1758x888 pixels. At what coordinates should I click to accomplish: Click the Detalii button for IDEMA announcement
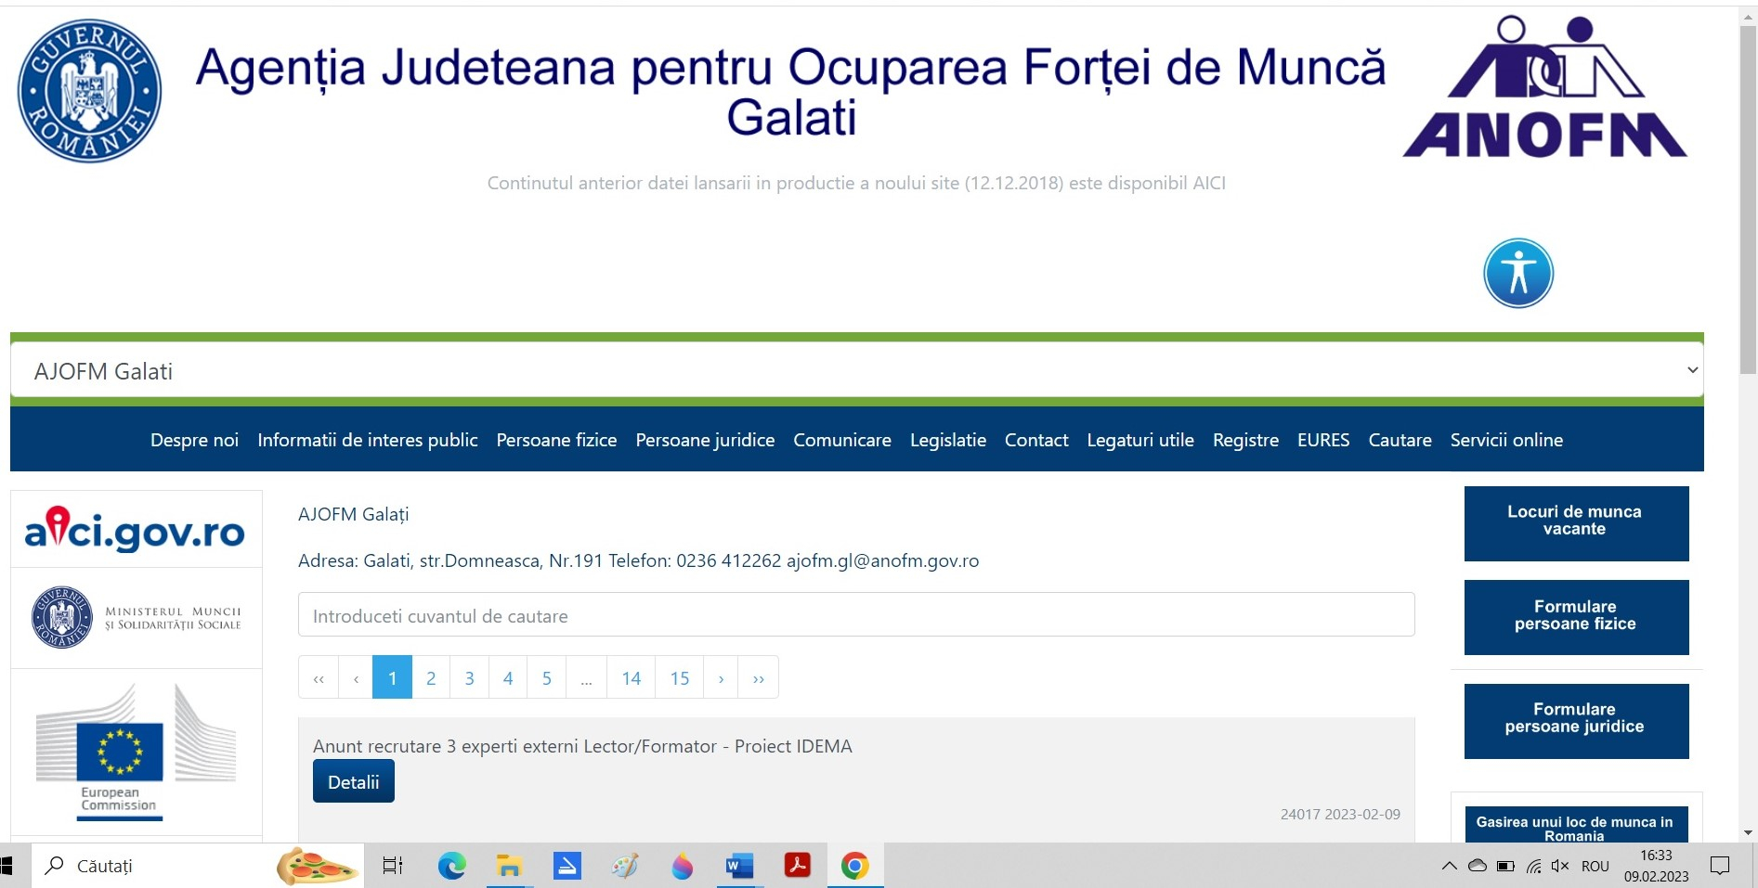pyautogui.click(x=353, y=780)
